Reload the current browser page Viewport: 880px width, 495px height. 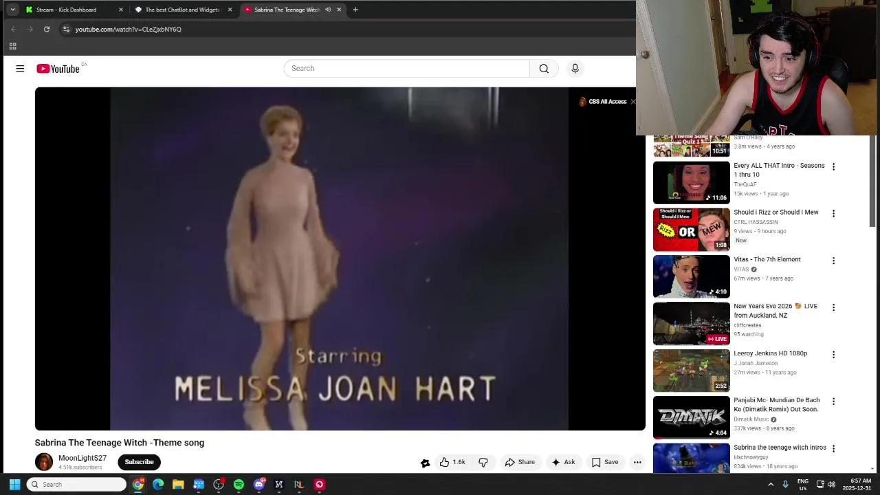pyautogui.click(x=47, y=29)
